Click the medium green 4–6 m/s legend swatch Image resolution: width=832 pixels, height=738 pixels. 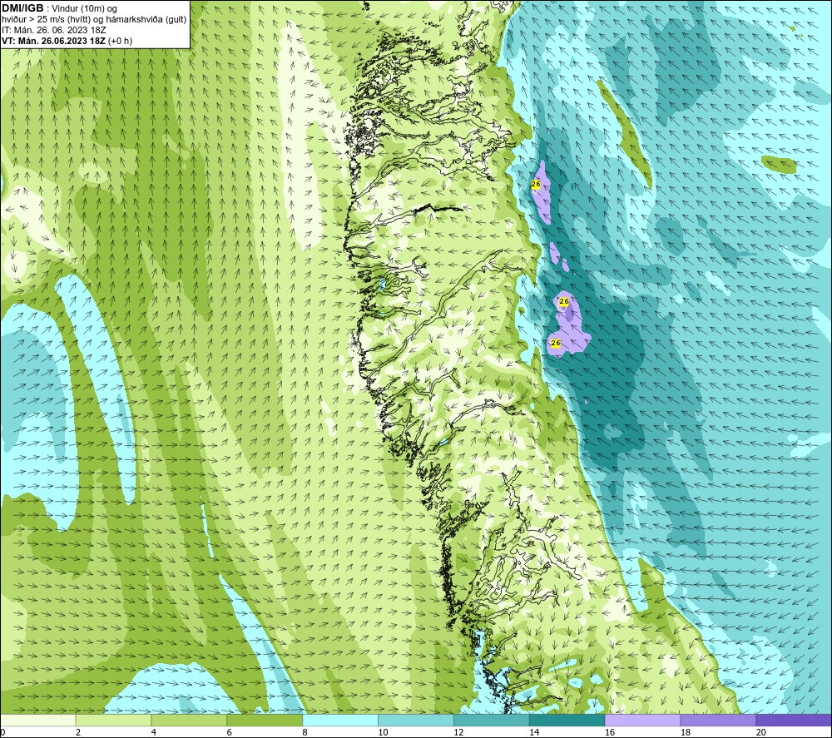tap(189, 720)
